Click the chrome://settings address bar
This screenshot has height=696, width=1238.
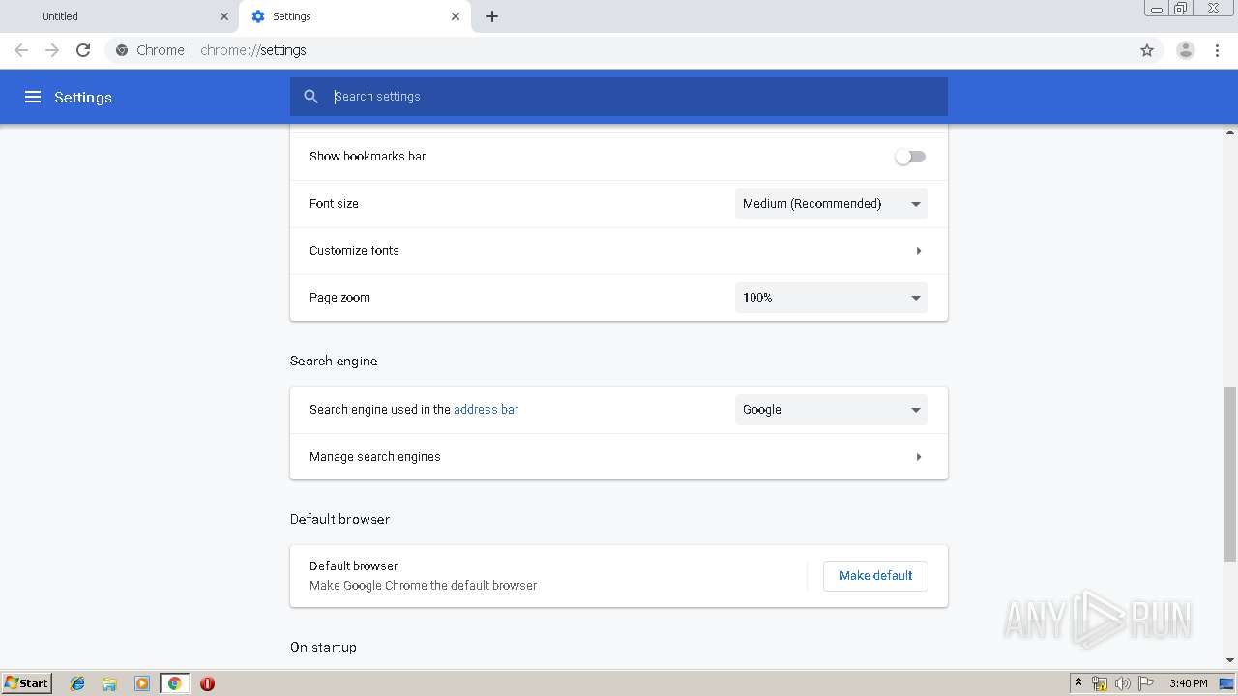pyautogui.click(x=619, y=50)
